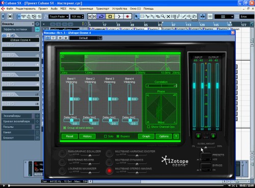The image size is (255, 188).
Task: Adjust the 101 ms return time stepper
Action: pos(83,16)
